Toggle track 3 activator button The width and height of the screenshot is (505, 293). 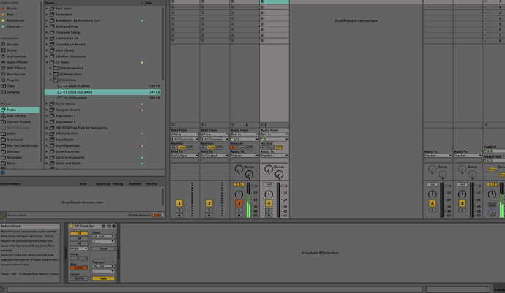[239, 203]
